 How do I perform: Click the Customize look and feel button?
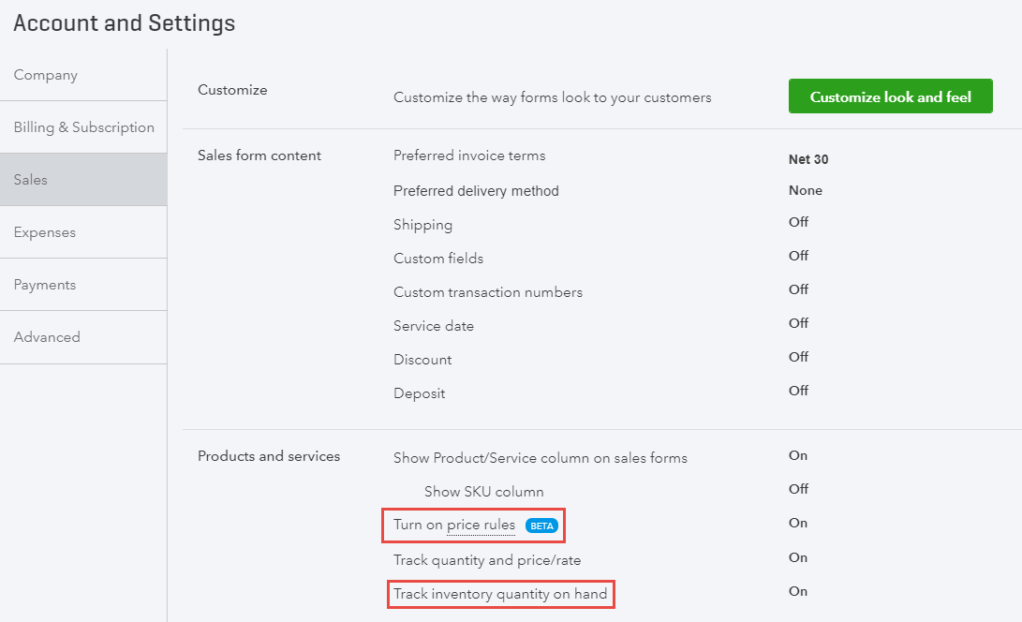point(890,96)
